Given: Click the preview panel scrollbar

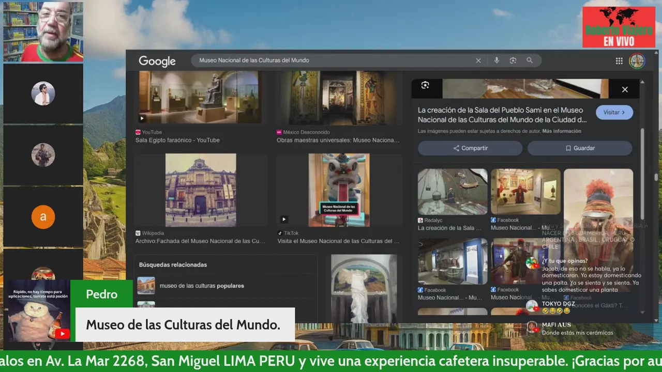Looking at the screenshot, I should pos(643,173).
